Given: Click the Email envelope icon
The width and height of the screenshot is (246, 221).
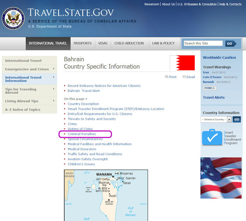Looking at the screenshot, I should [x=184, y=77].
